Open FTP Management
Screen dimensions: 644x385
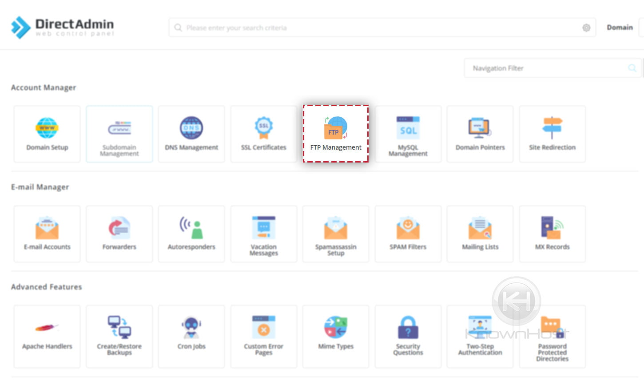(335, 133)
